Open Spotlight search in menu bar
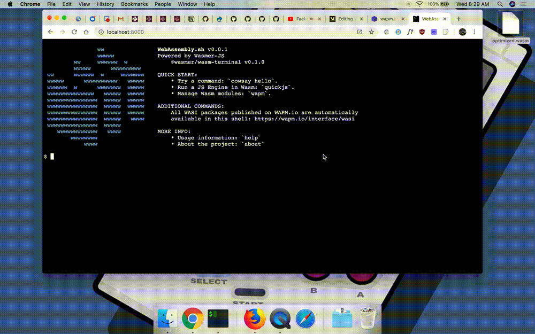Viewport: 535px width, 334px height. (x=500, y=4)
